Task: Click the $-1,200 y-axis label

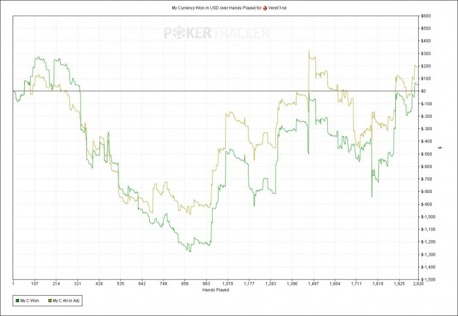Action: click(428, 242)
